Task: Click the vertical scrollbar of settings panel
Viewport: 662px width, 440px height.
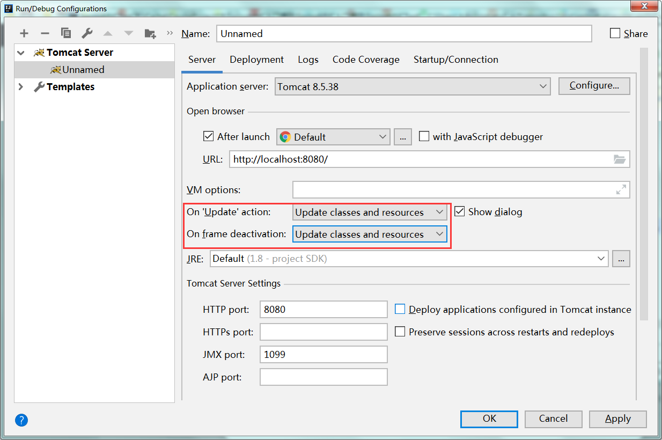Action: pyautogui.click(x=644, y=184)
